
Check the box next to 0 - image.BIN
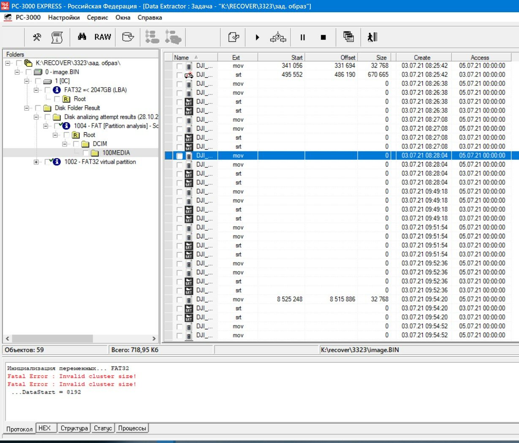(x=29, y=72)
